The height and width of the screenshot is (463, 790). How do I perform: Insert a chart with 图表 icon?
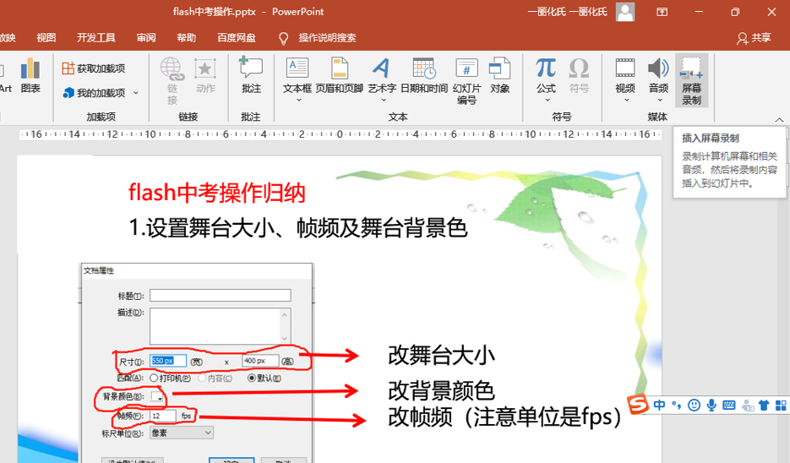tap(30, 75)
